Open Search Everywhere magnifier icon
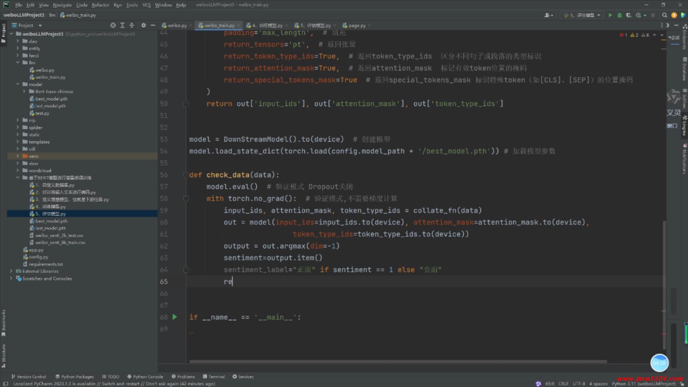 (x=664, y=15)
